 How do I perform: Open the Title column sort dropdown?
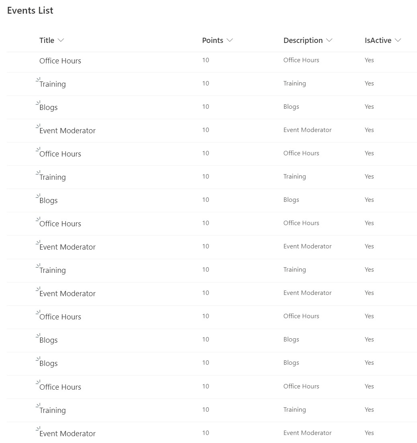coord(61,40)
